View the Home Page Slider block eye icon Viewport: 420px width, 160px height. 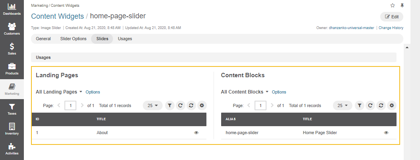(x=386, y=133)
